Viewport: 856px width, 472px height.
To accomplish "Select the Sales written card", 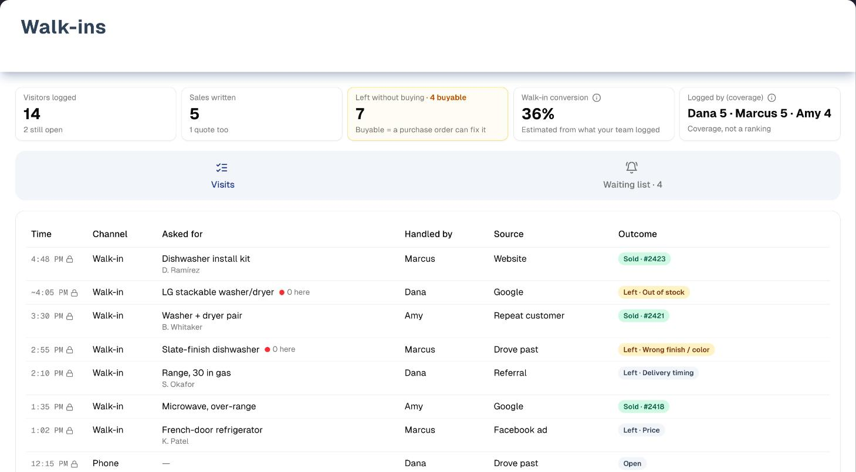I will pos(262,114).
